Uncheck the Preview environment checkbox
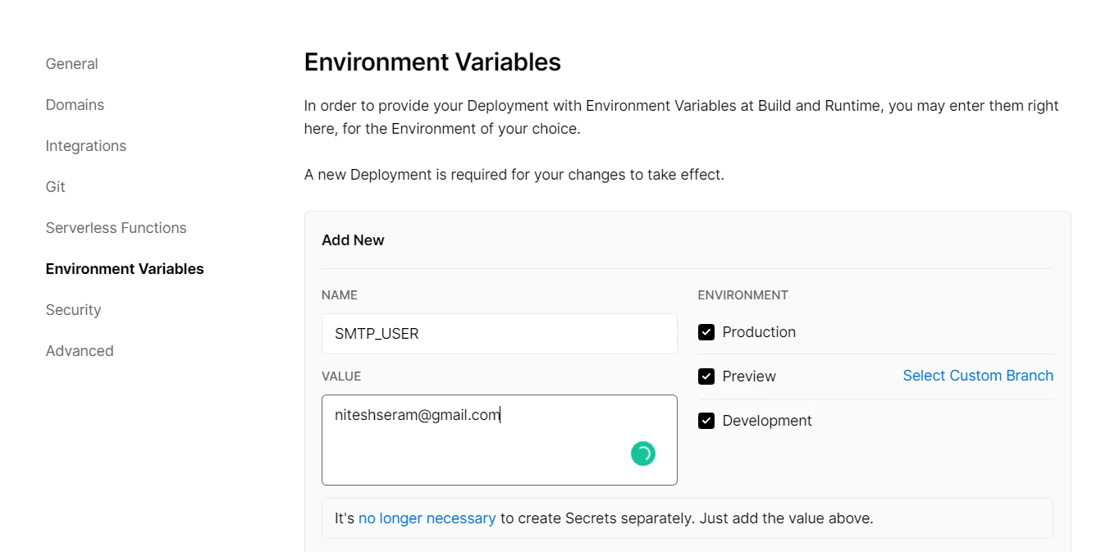 pyautogui.click(x=706, y=376)
